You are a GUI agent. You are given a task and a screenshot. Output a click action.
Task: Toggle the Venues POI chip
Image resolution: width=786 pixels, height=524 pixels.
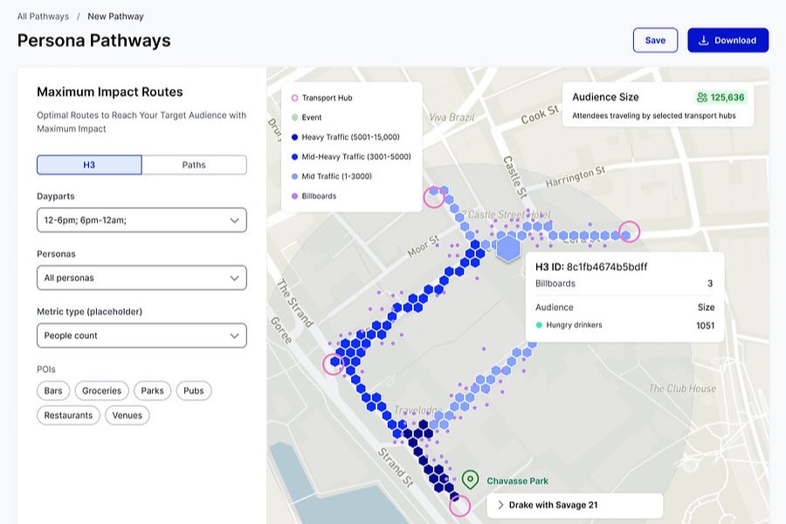pyautogui.click(x=128, y=415)
